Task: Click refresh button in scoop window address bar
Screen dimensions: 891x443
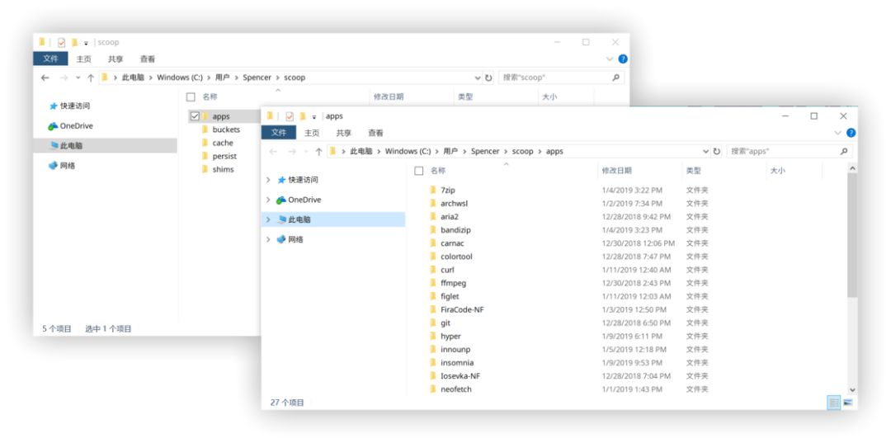Action: tap(488, 78)
